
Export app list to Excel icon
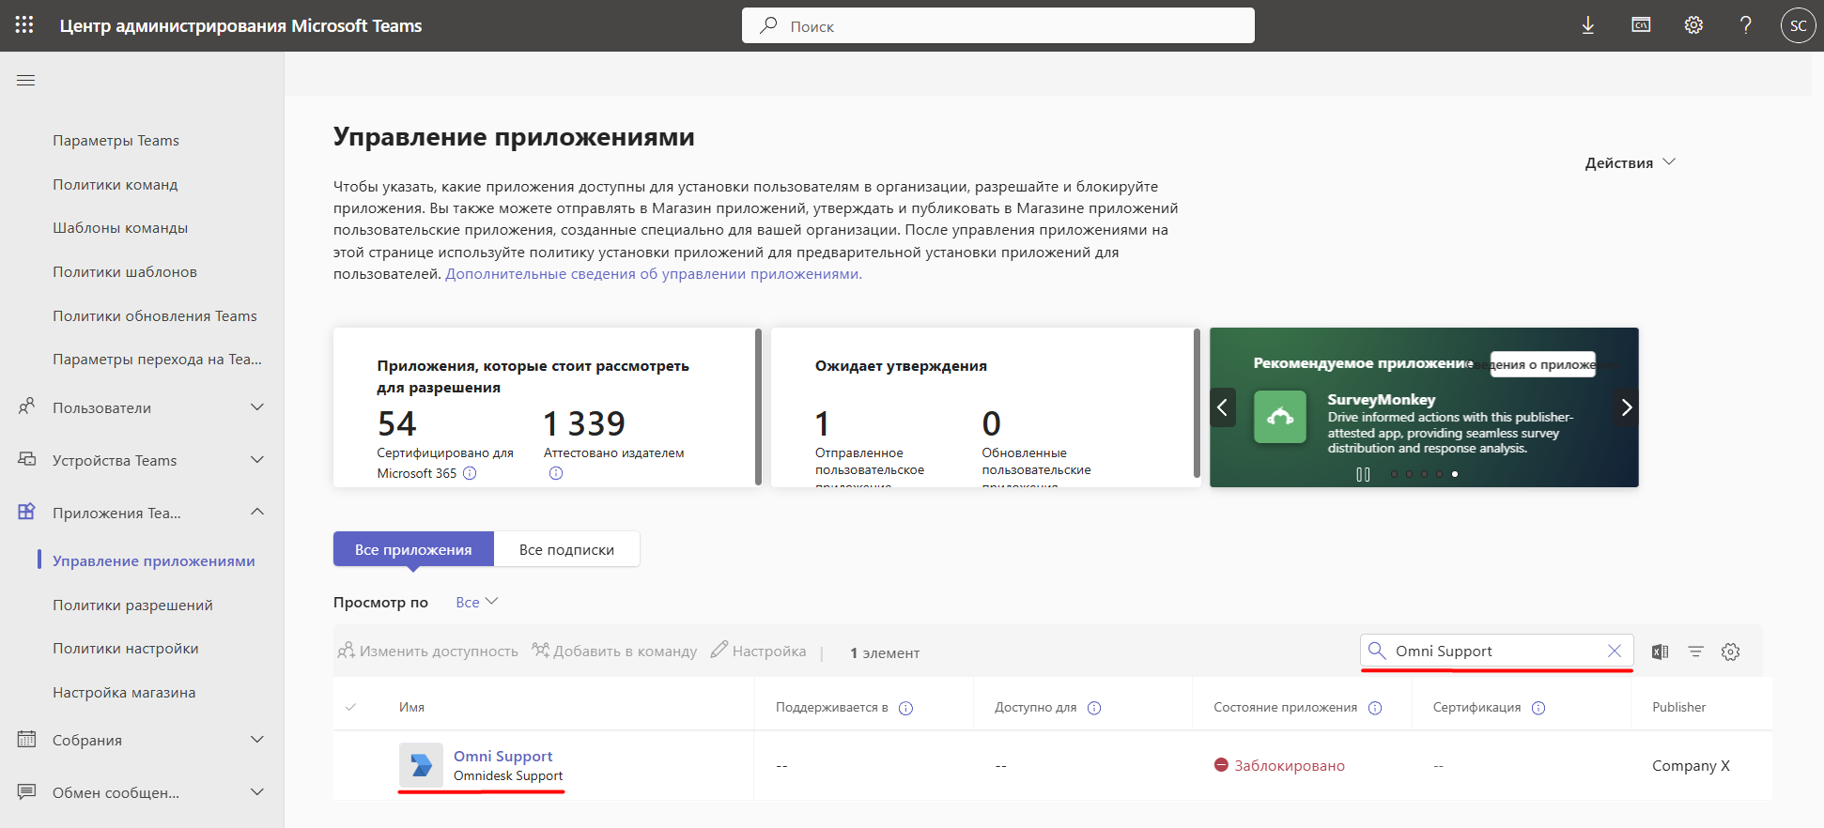pyautogui.click(x=1661, y=652)
